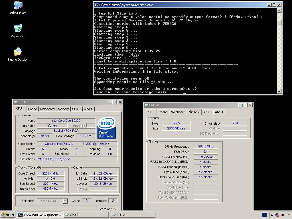292x219 pixels.
Task: Click the cmd.exe title bar icon
Action: point(96,5)
